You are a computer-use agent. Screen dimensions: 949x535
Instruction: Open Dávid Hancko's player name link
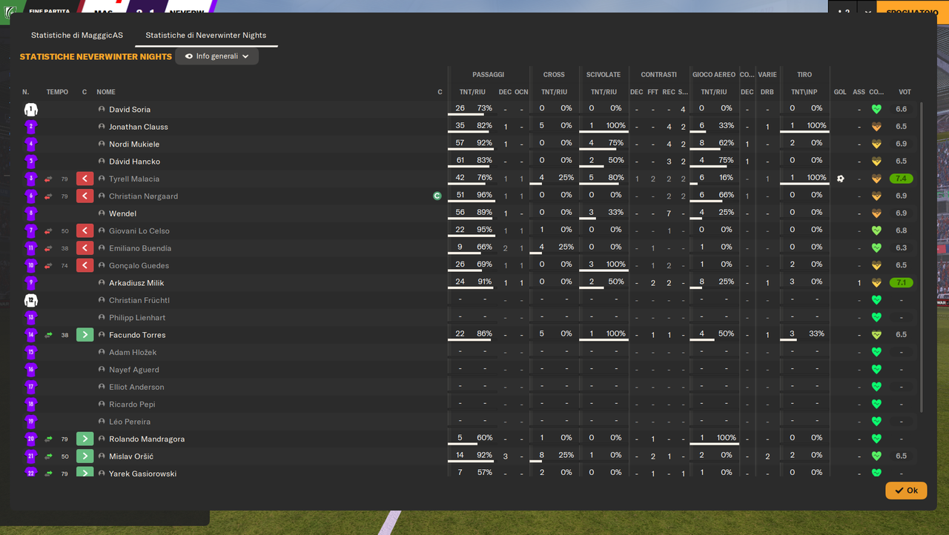click(134, 162)
